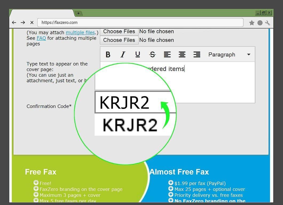Bookmark the page with the star icon
Screen dimensions: 283x205
coord(252,23)
